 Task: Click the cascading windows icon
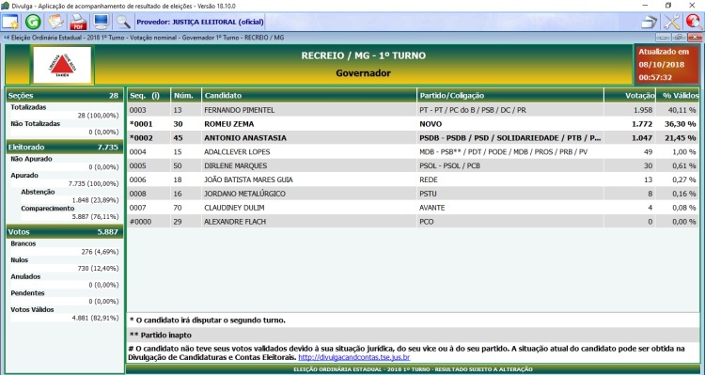[x=649, y=22]
